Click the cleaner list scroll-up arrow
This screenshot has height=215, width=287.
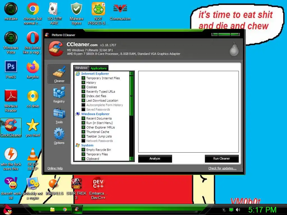click(x=131, y=74)
